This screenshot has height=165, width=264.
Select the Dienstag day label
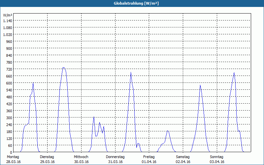tap(47, 157)
